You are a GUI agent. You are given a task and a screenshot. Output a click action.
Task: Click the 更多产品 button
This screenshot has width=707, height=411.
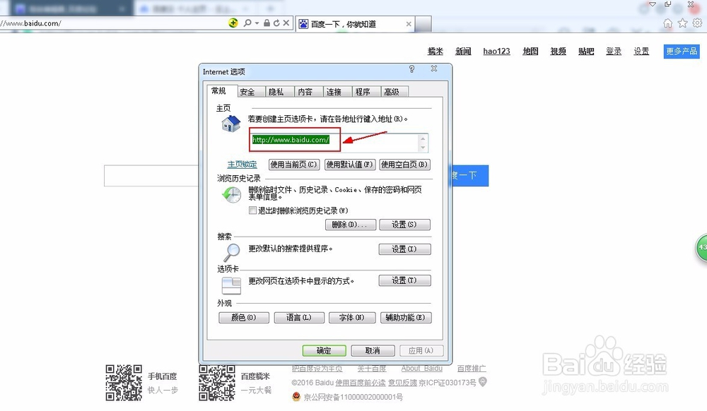[682, 52]
